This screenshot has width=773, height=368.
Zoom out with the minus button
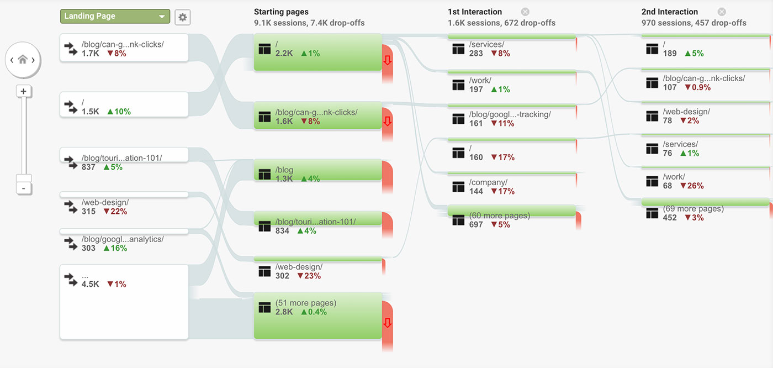(x=23, y=188)
